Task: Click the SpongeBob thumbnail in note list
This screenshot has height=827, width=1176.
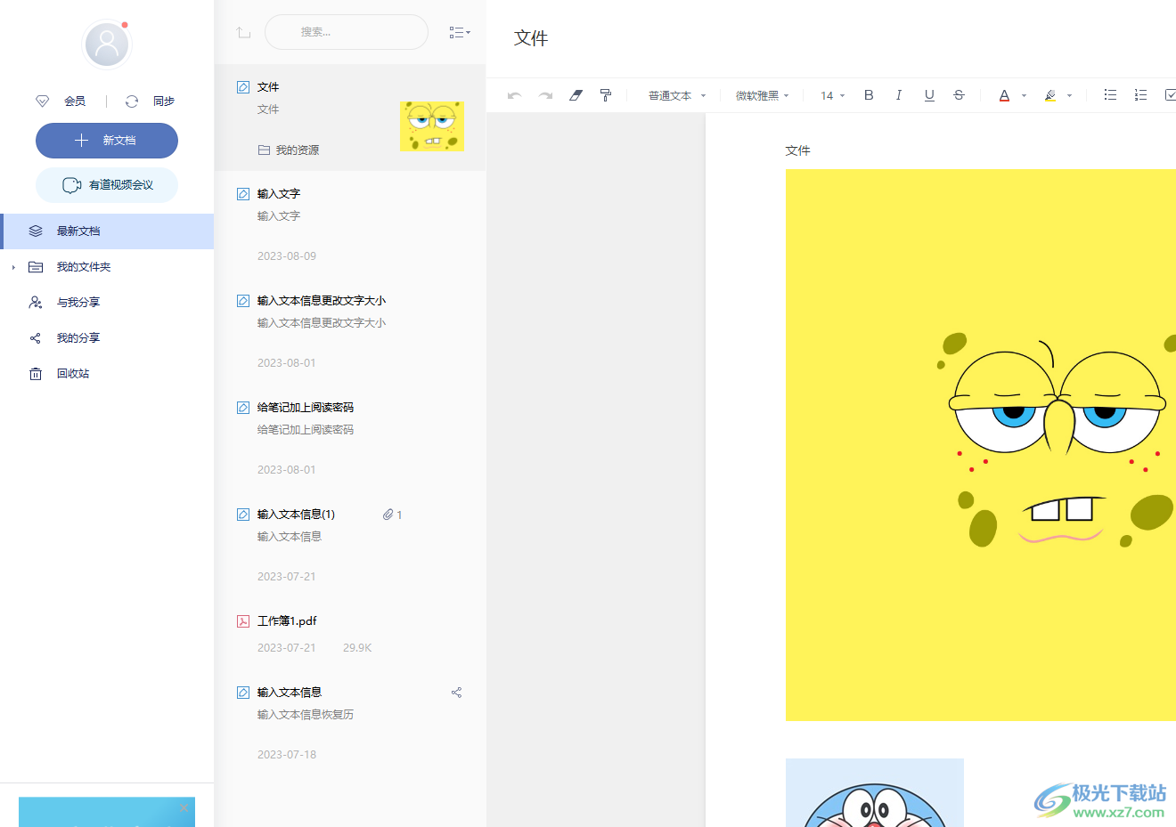Action: tap(432, 126)
